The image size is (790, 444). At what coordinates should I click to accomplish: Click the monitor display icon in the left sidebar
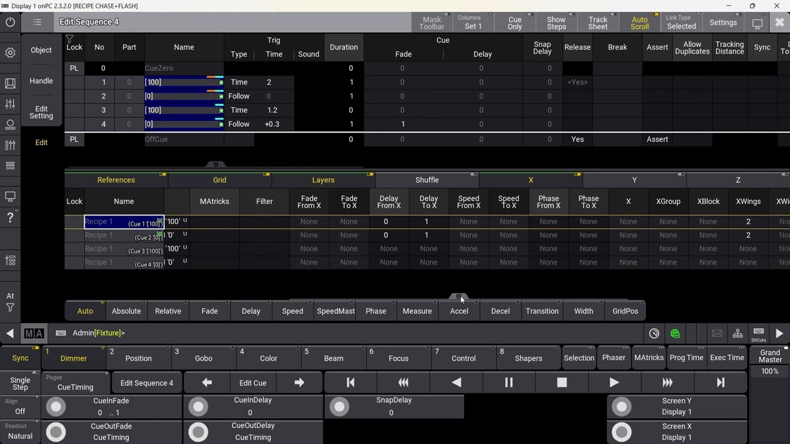point(10,197)
